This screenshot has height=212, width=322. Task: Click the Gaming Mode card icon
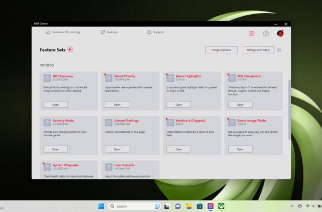[47, 123]
